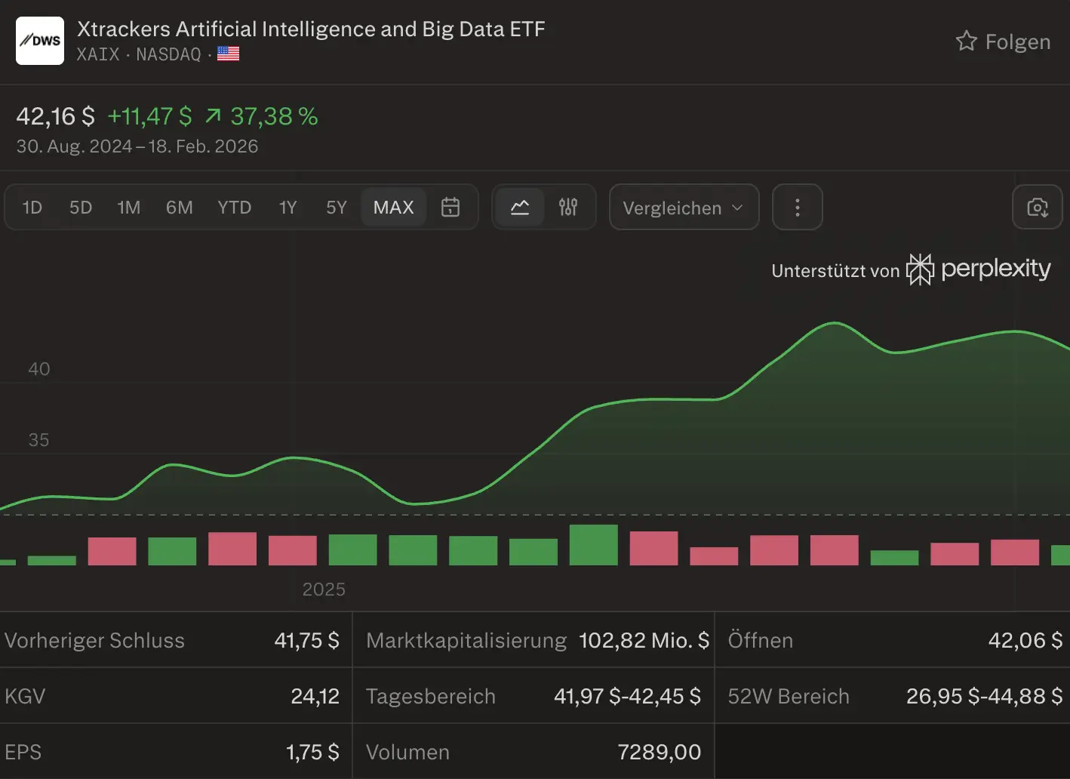Click the tallest green volume bar
This screenshot has height=779, width=1070.
click(593, 545)
